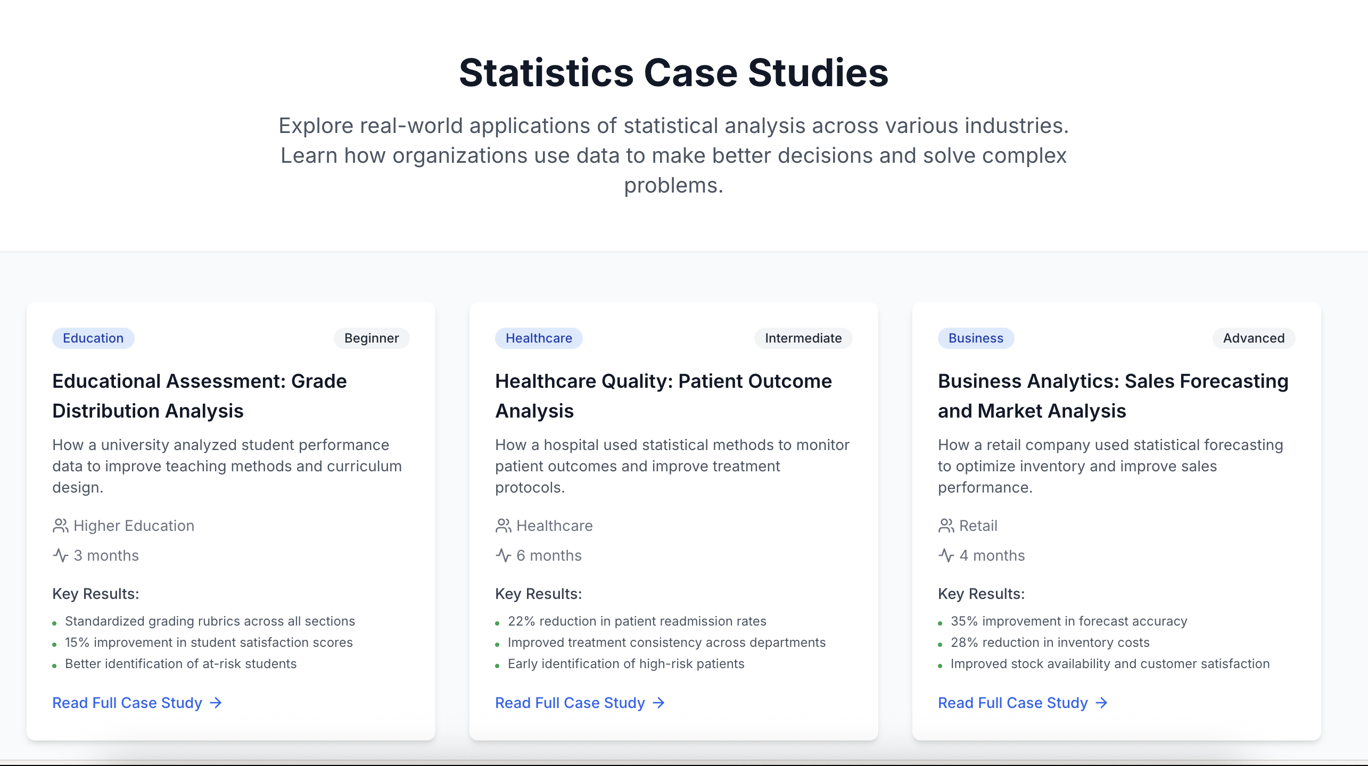Click the activity icon beside 6 months

coord(502,555)
